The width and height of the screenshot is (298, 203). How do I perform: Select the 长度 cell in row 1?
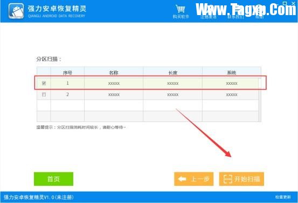point(173,83)
